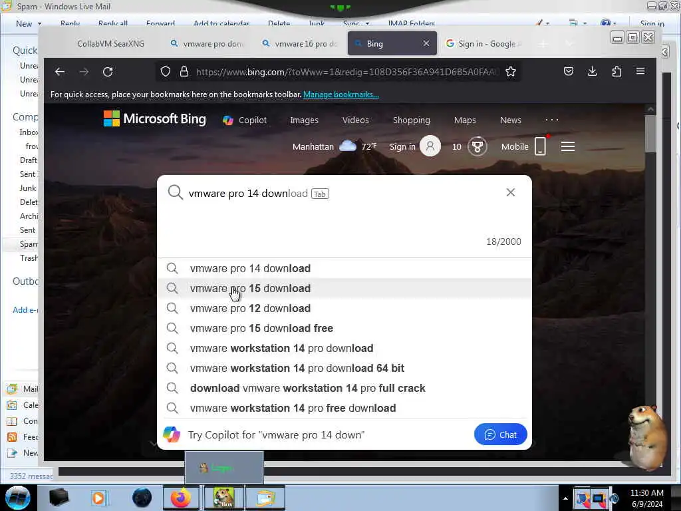The width and height of the screenshot is (681, 511).
Task: Go back in Firefox
Action: click(x=60, y=72)
